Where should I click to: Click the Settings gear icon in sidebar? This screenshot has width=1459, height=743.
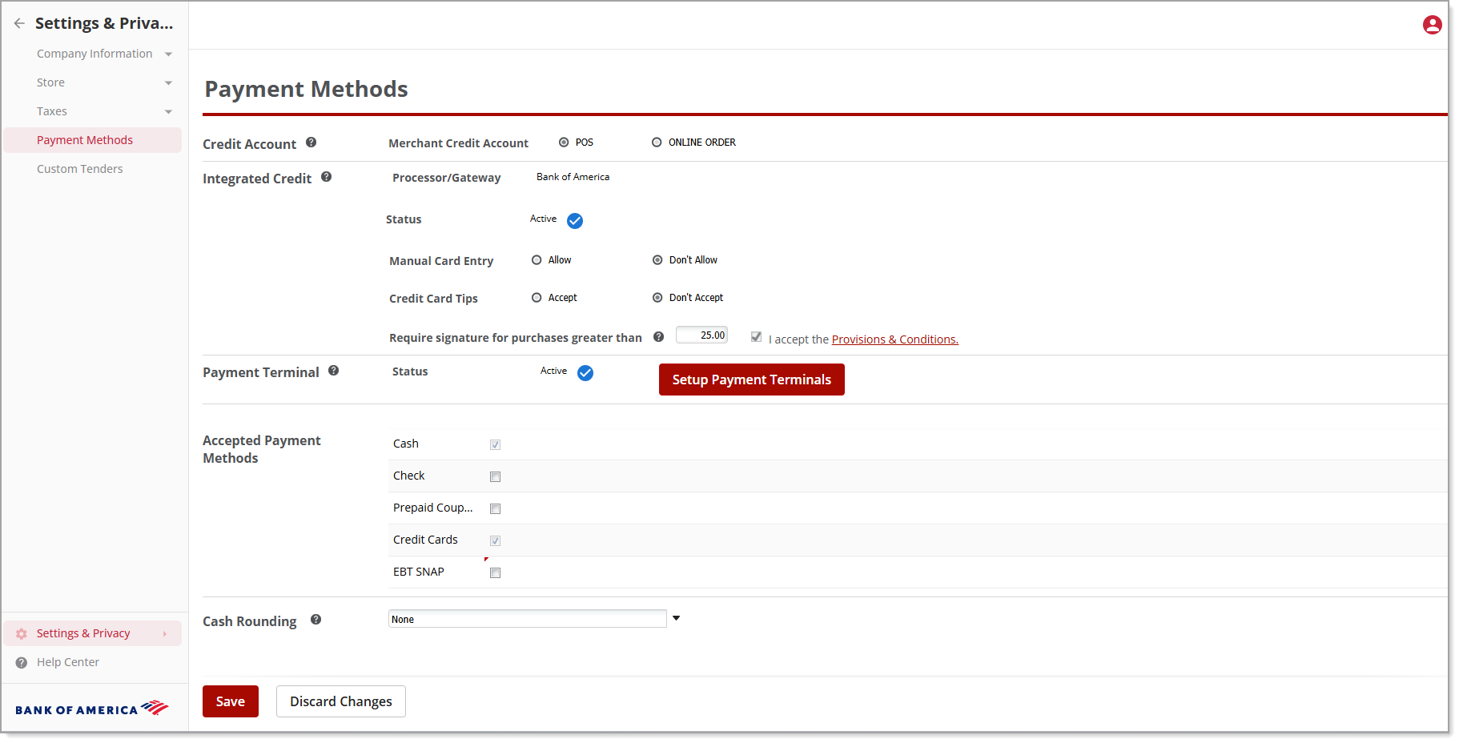[21, 633]
